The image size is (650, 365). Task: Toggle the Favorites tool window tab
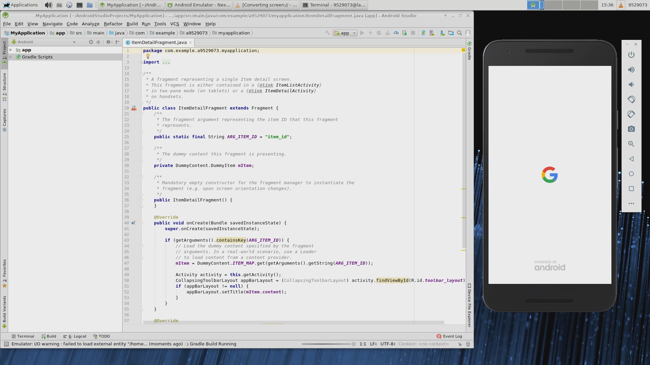(x=4, y=273)
